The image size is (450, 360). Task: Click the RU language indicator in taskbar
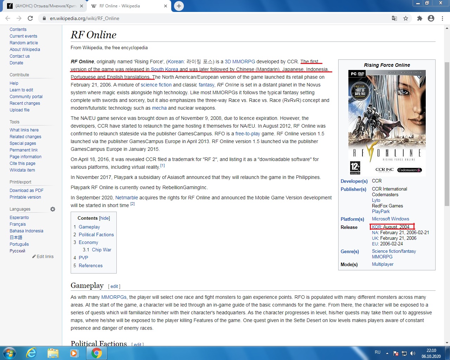(378, 352)
